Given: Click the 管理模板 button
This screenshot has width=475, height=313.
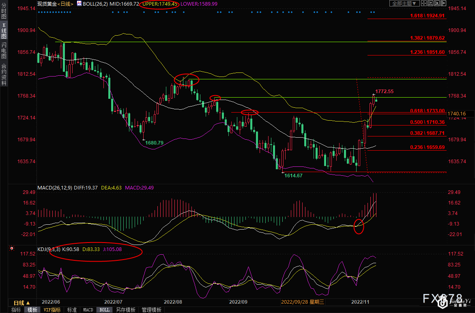Looking at the screenshot, I should coord(151,310).
